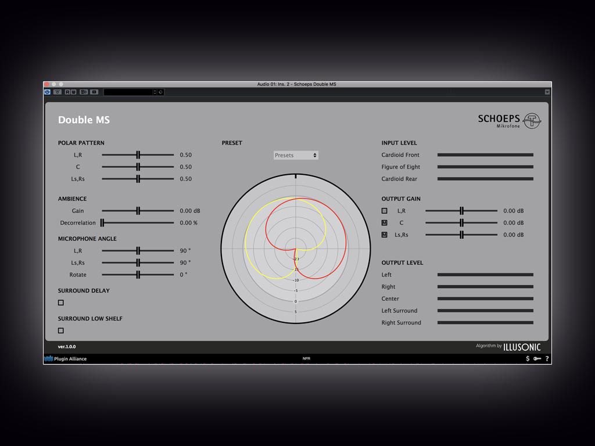This screenshot has width=595, height=446.
Task: Toggle mute for the C output channel
Action: (x=385, y=223)
